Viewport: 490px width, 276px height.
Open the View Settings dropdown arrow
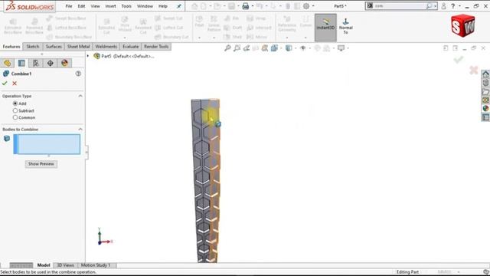coord(348,48)
